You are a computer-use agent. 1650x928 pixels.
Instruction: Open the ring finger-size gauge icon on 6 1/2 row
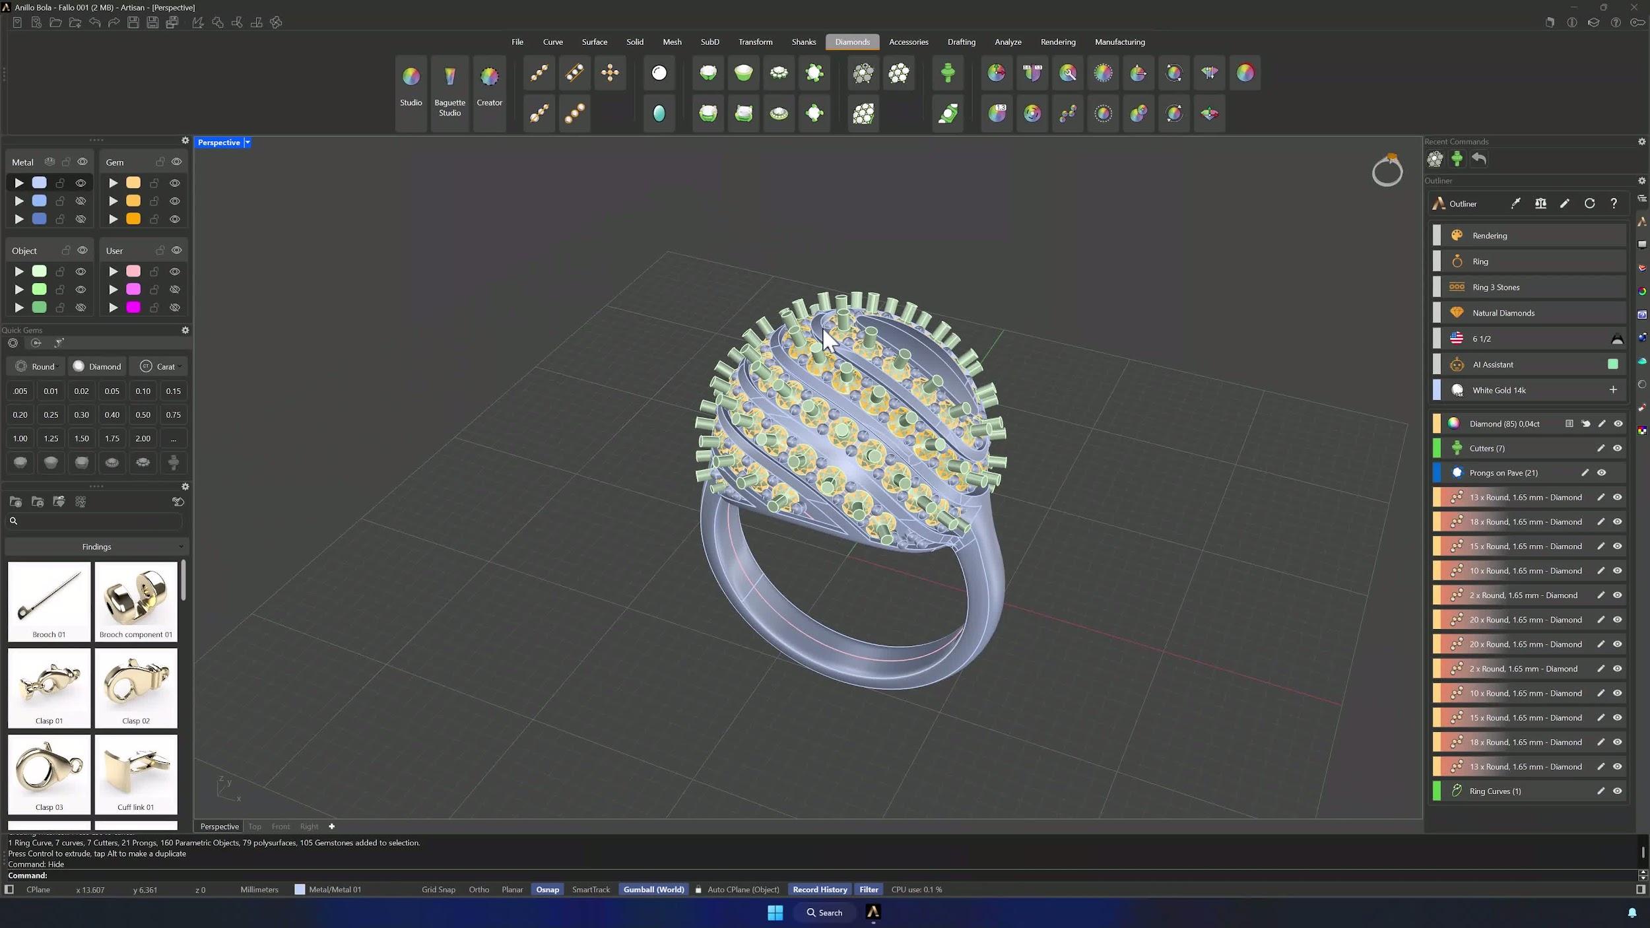[1617, 339]
